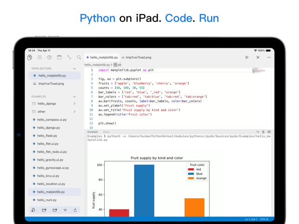Click the battery indicator in status bar
This screenshot has height=224, width=299.
[268, 51]
